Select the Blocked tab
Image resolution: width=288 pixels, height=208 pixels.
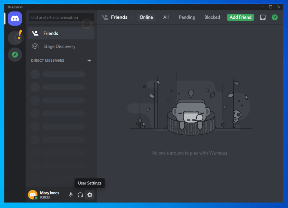coord(212,17)
